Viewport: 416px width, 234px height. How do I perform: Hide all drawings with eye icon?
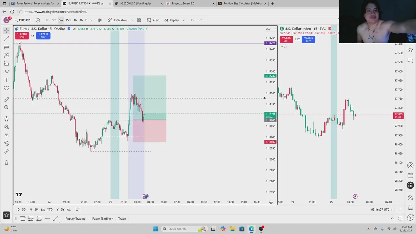coord(6,143)
